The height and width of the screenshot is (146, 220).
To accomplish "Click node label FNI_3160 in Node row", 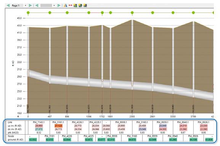I will pyautogui.click(x=132, y=136).
